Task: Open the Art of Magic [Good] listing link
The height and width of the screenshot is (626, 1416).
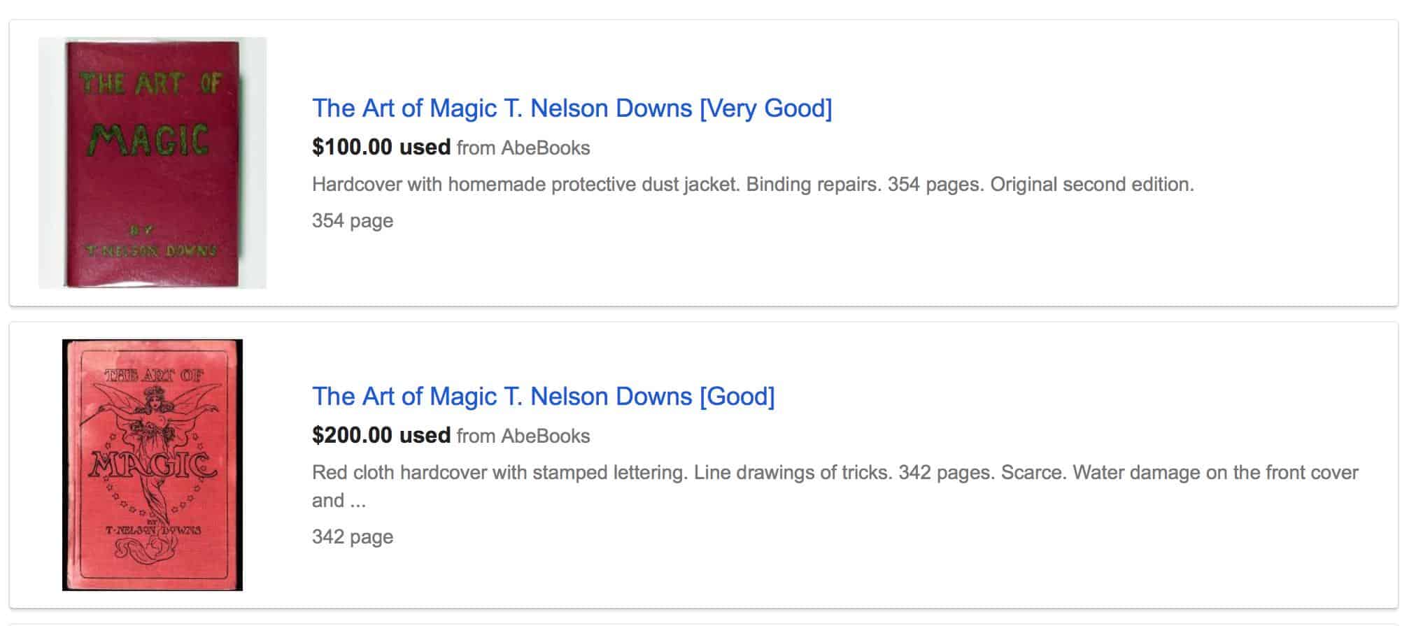Action: click(543, 397)
